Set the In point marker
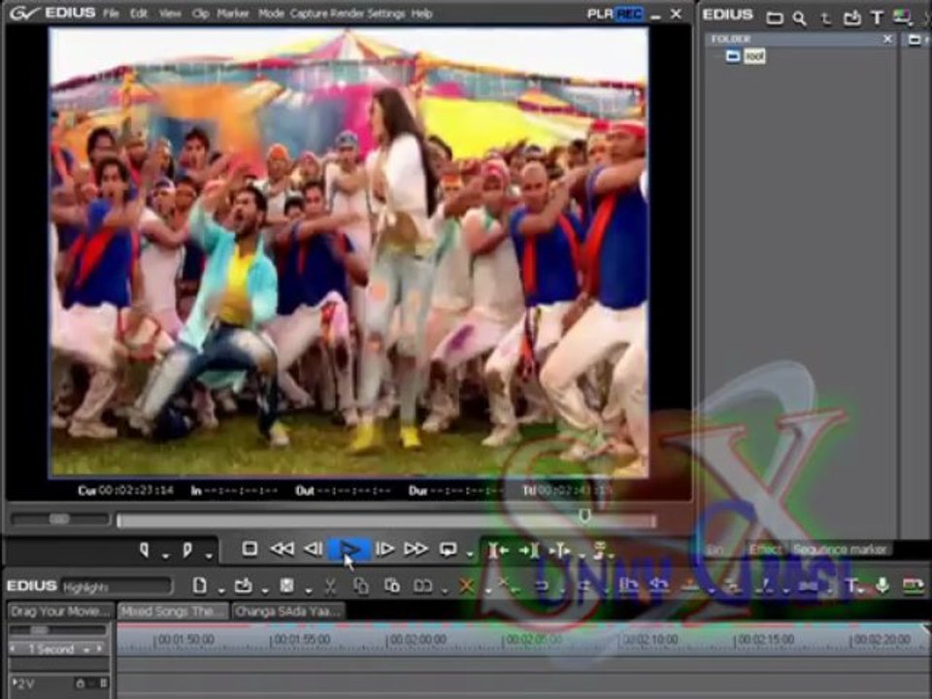 point(145,549)
